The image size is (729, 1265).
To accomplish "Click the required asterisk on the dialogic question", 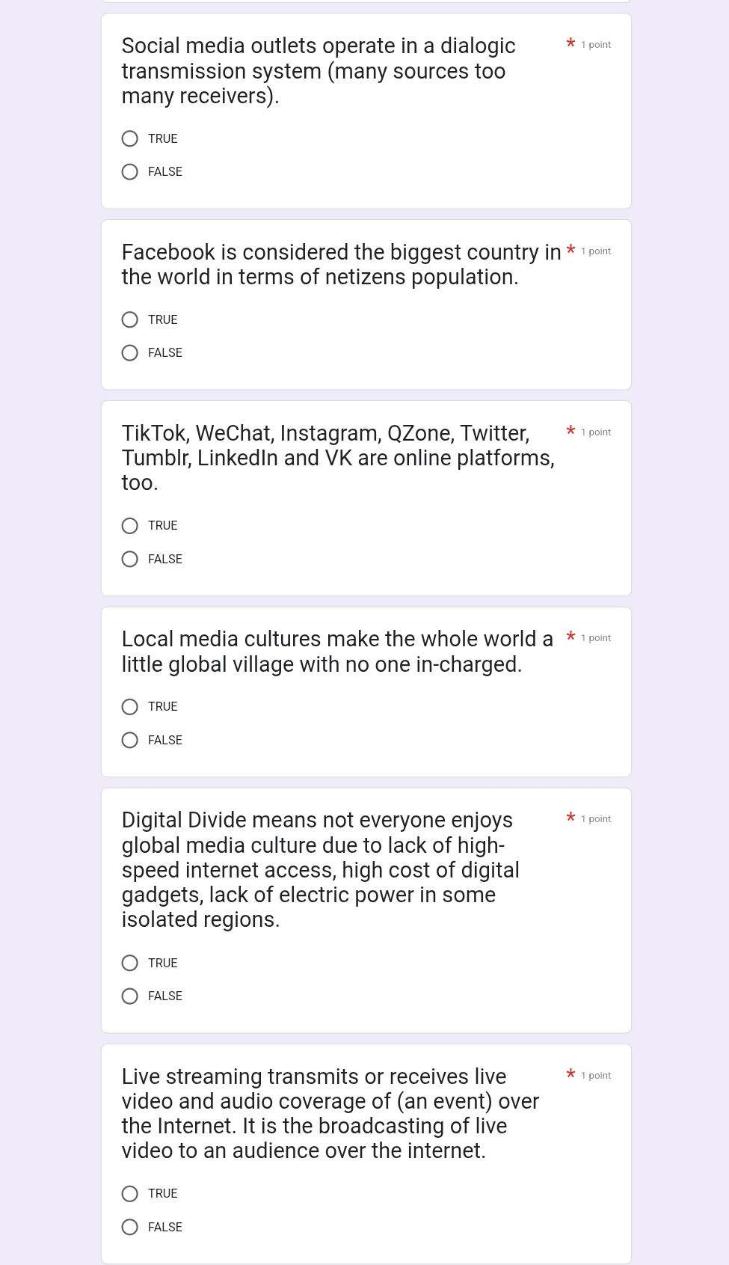I will click(x=570, y=44).
